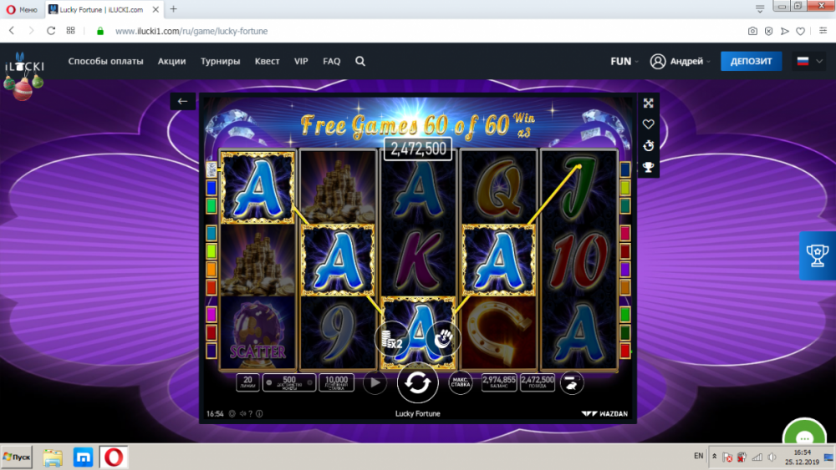Collect the winnings with the hand coin icon

point(442,339)
